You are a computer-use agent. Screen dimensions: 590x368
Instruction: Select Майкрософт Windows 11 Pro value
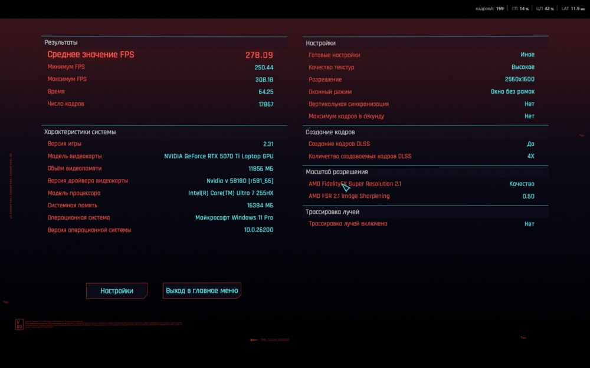coord(234,218)
